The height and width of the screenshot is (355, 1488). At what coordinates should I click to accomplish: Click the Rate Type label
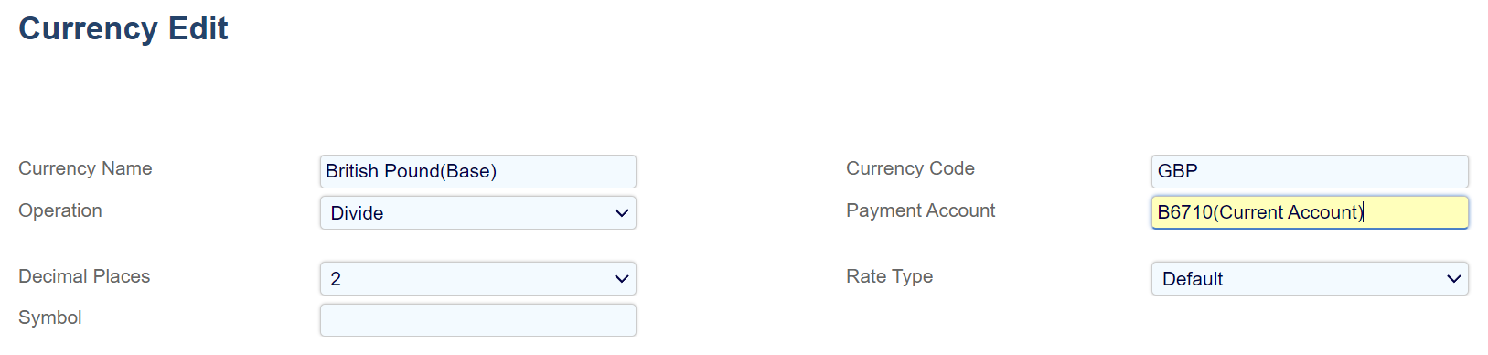coord(889,276)
